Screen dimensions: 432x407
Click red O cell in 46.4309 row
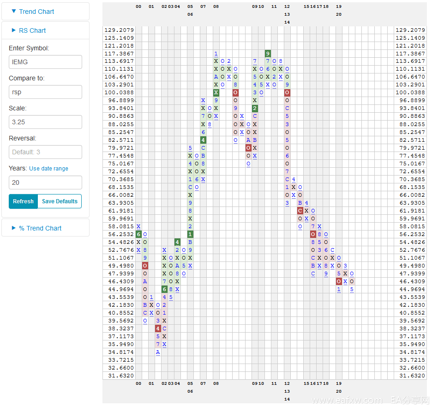click(339, 281)
